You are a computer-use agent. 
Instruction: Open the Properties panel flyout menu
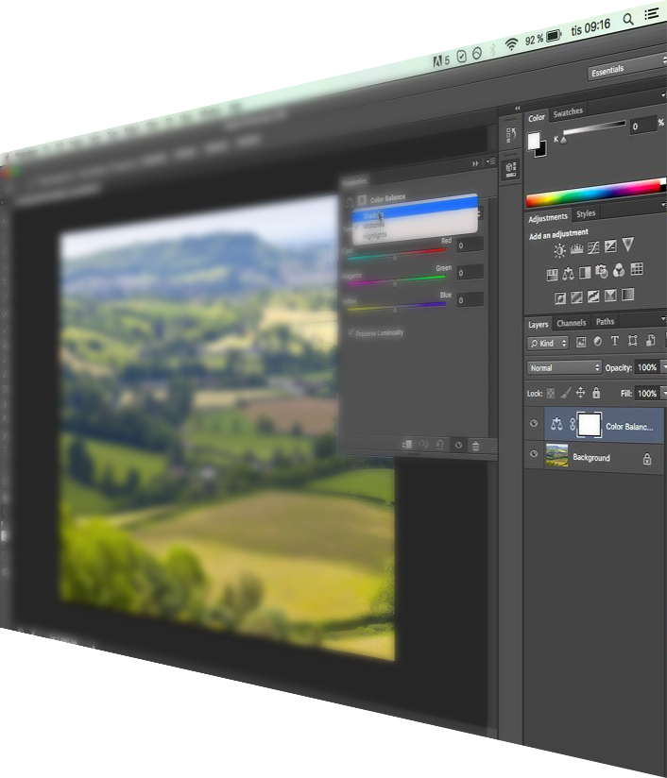tap(490, 161)
